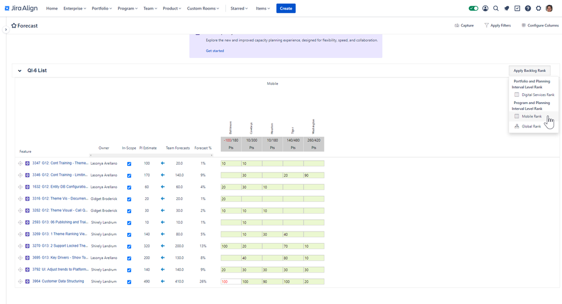
Task: Click the checklist icon in top bar
Action: (517, 8)
